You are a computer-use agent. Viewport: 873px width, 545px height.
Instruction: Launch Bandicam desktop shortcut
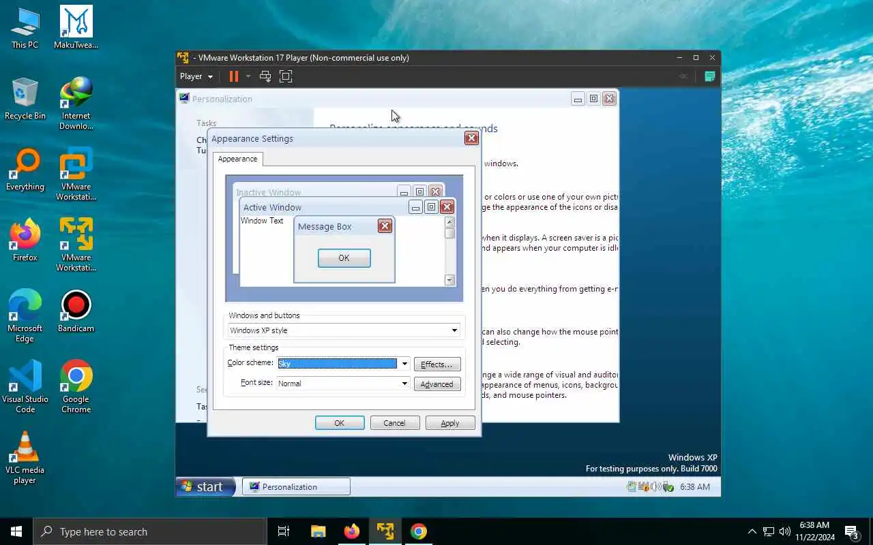[76, 312]
